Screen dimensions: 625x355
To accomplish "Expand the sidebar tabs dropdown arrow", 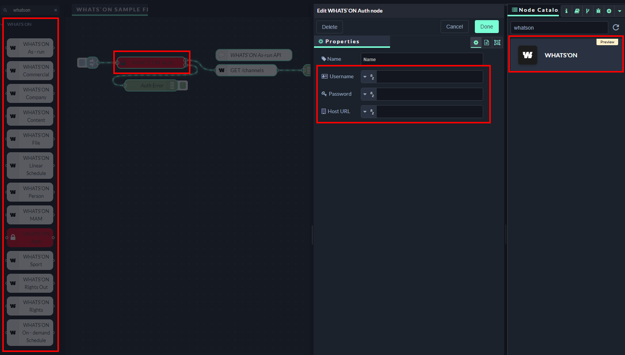I will coord(619,11).
